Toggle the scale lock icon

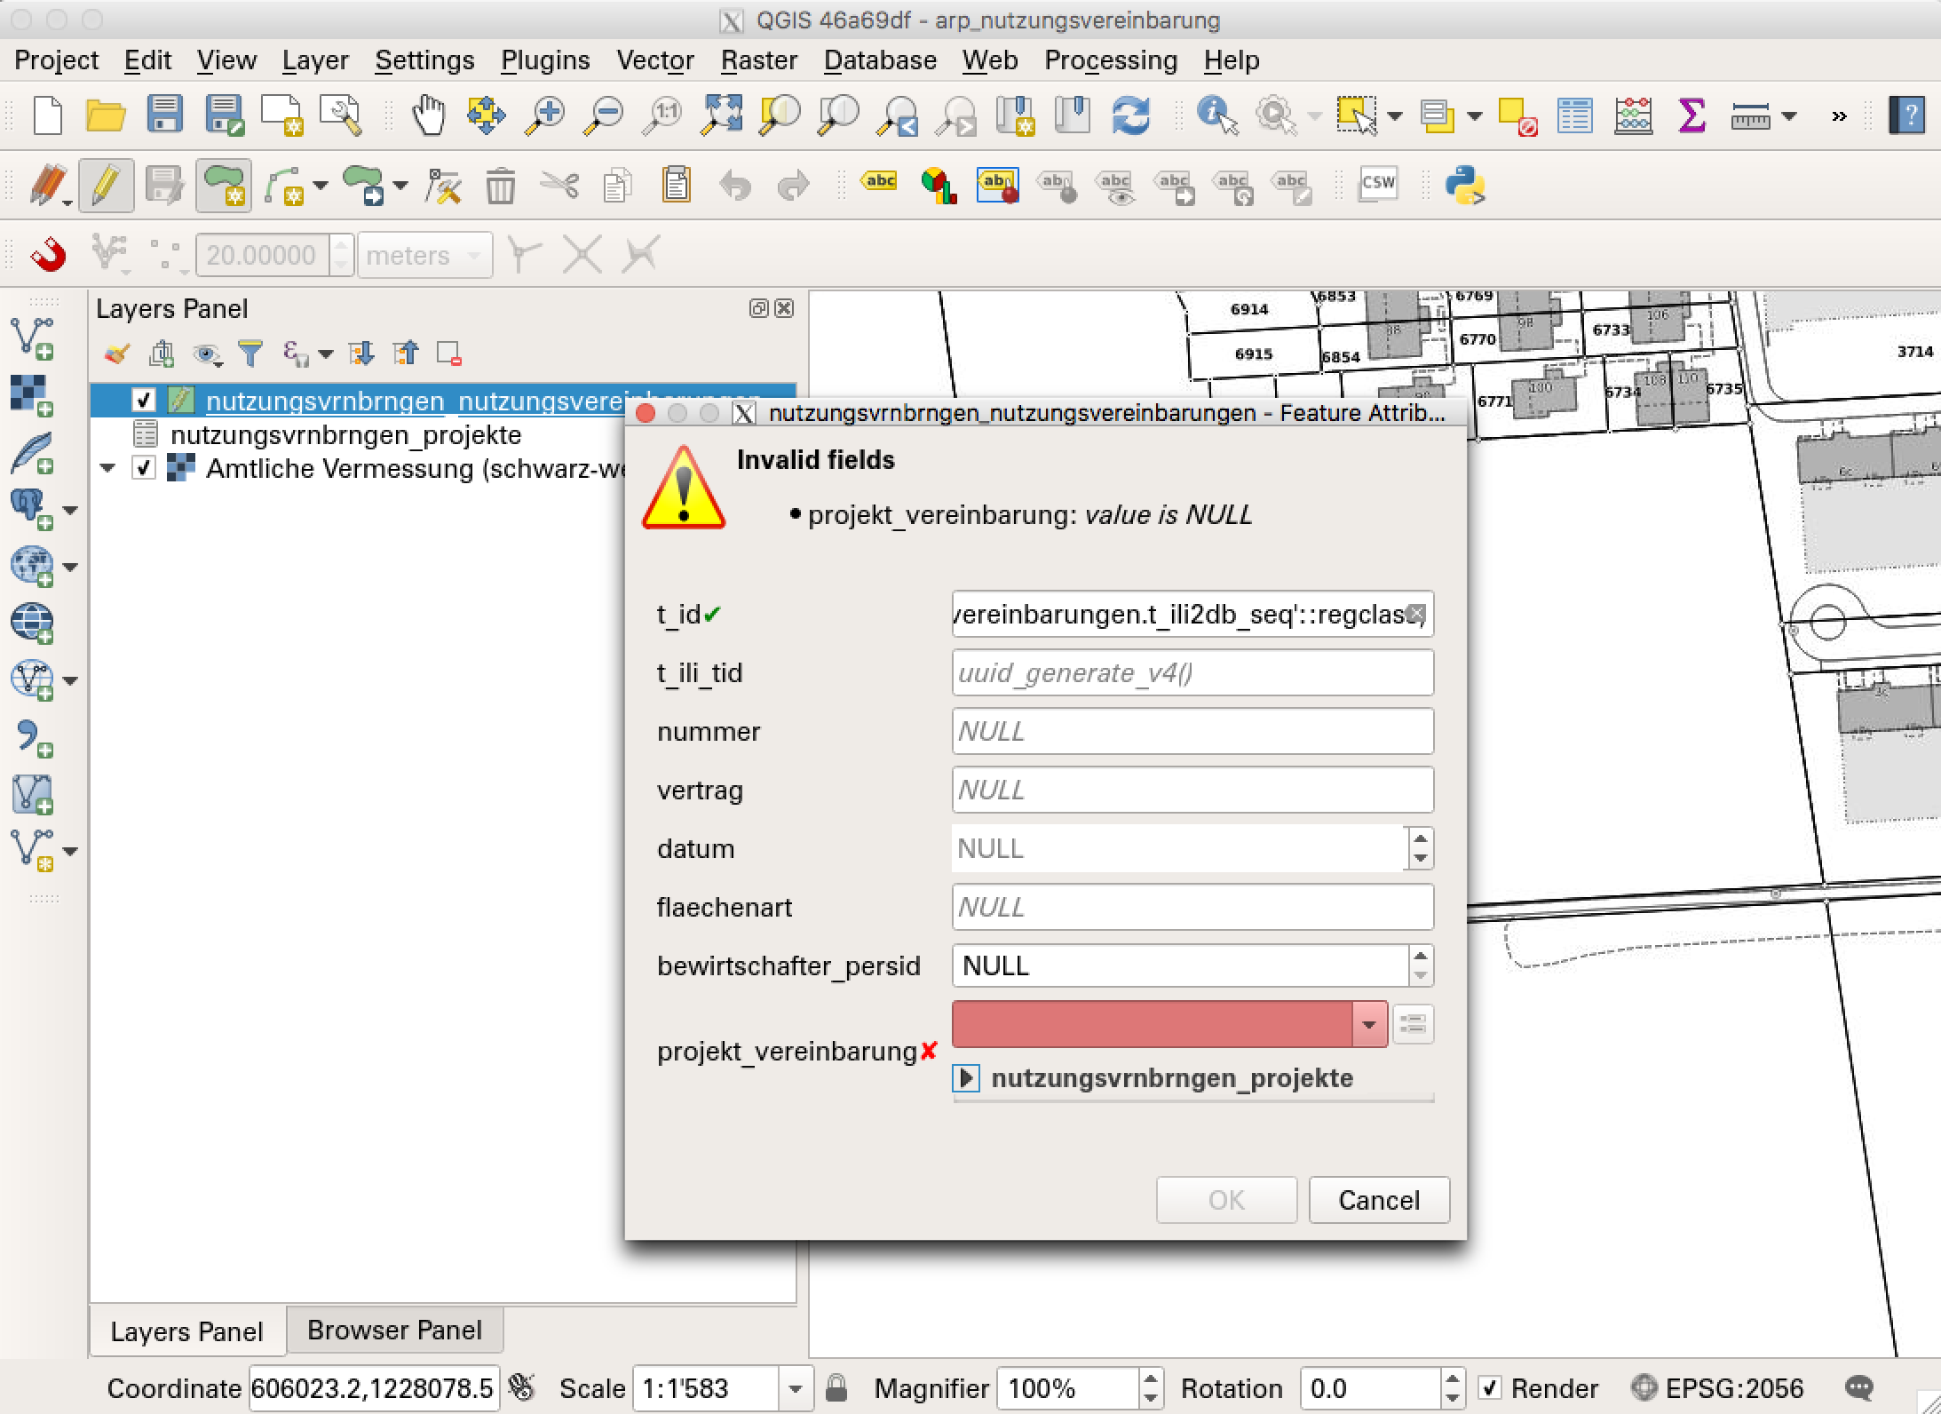click(836, 1387)
